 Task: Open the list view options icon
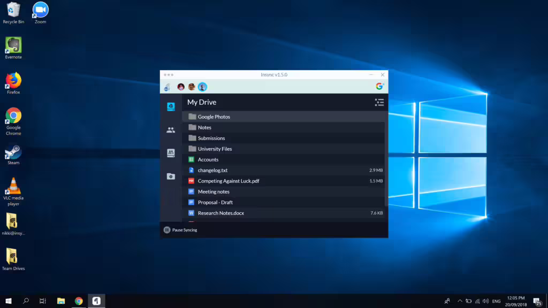click(x=379, y=102)
